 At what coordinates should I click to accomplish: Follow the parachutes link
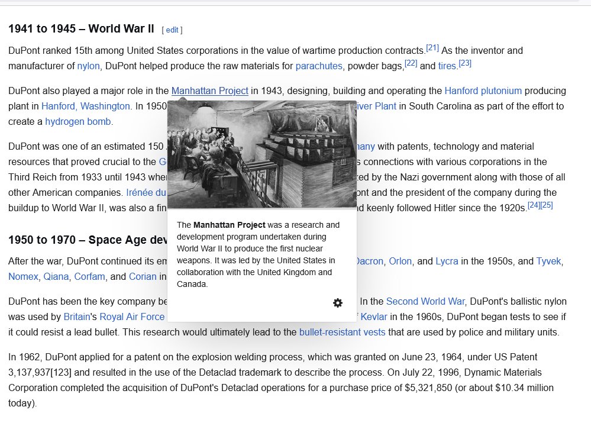[x=319, y=66]
